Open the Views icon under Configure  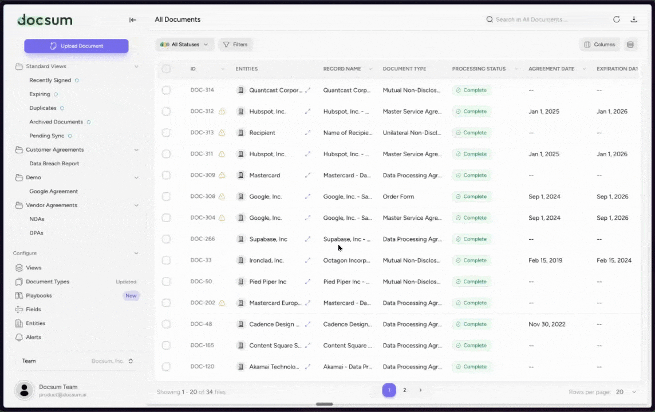click(19, 268)
